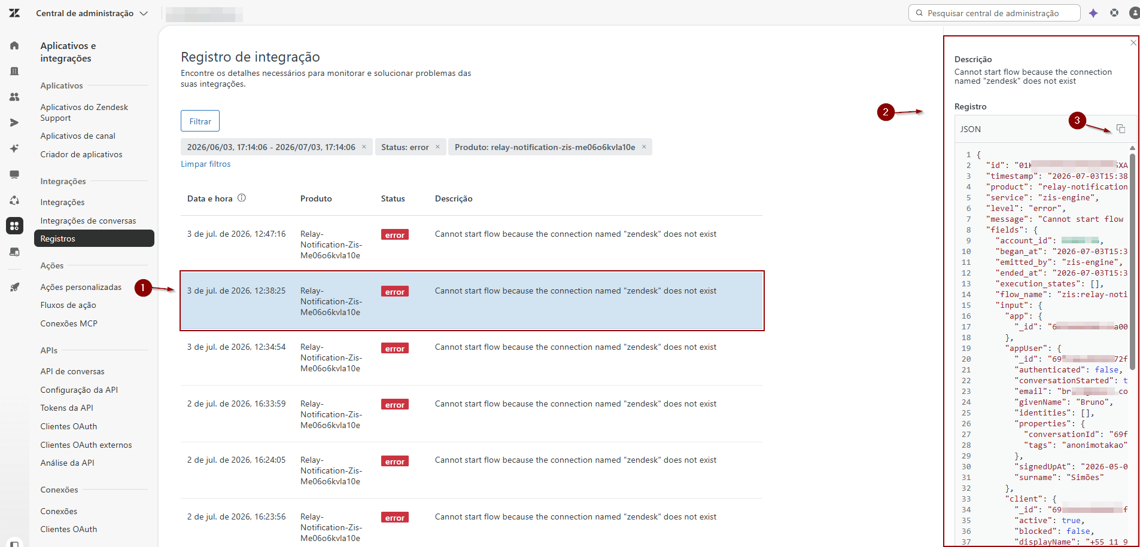Screen dimensions: 1140x547
Task: Click the Filtrar button
Action: point(200,121)
